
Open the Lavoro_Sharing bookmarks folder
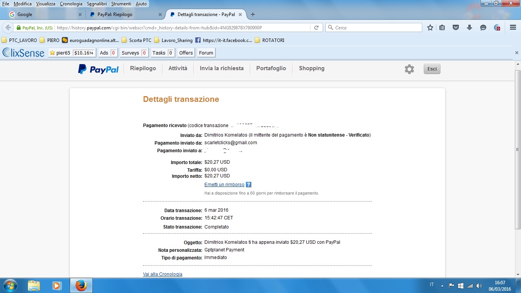173,40
